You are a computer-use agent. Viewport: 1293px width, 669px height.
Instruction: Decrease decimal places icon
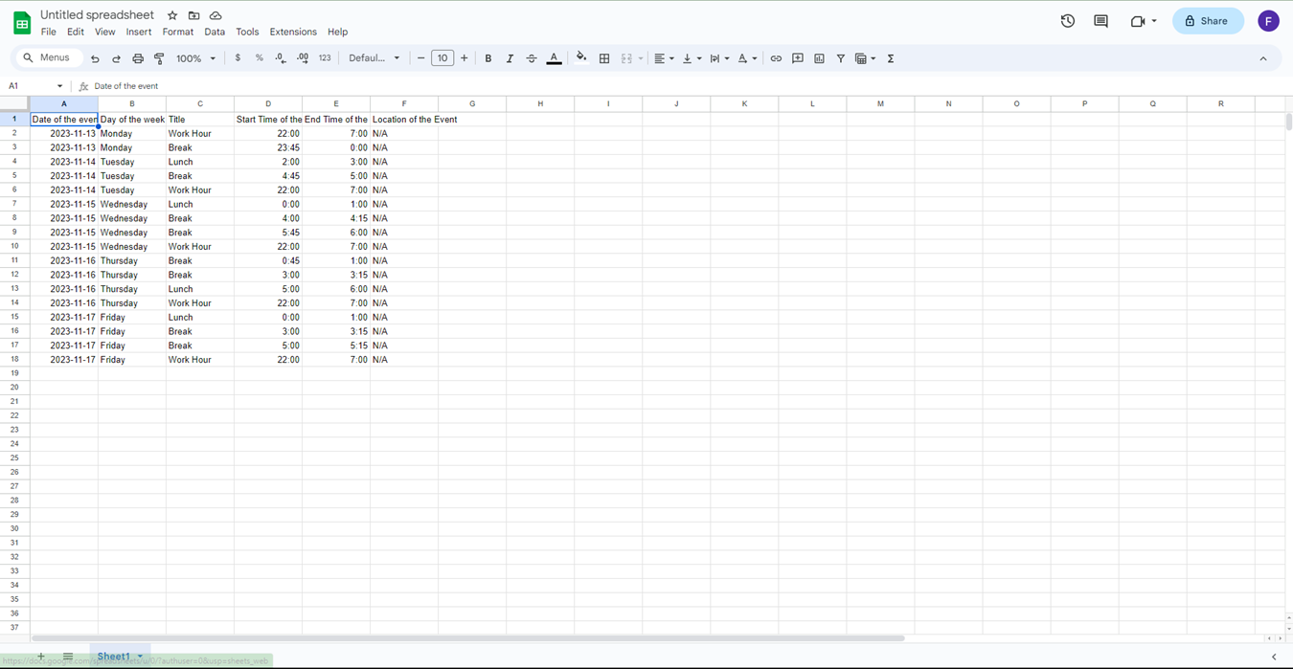(281, 58)
